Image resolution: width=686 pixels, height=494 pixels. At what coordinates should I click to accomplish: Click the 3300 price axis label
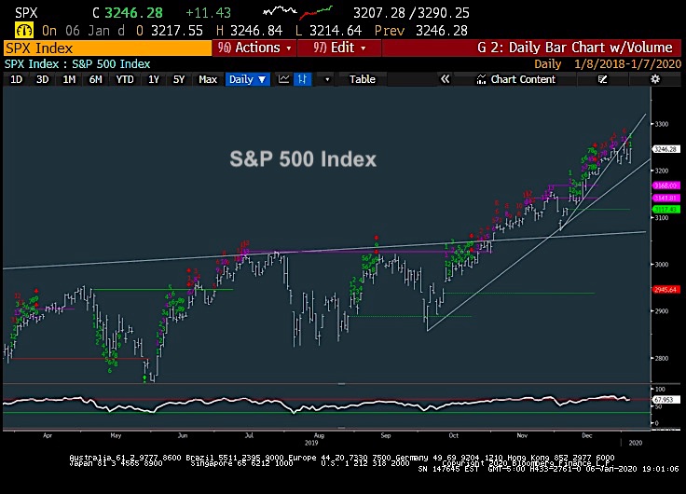(x=662, y=124)
